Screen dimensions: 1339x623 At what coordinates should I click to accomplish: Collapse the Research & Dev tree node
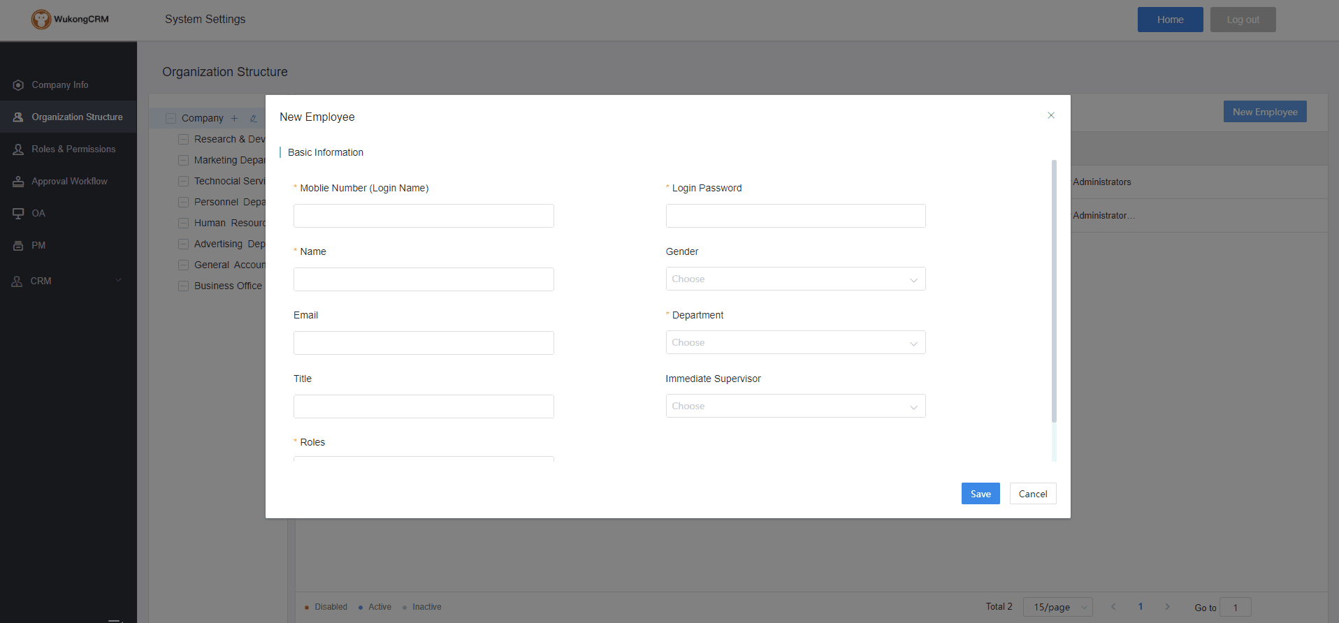pyautogui.click(x=183, y=139)
